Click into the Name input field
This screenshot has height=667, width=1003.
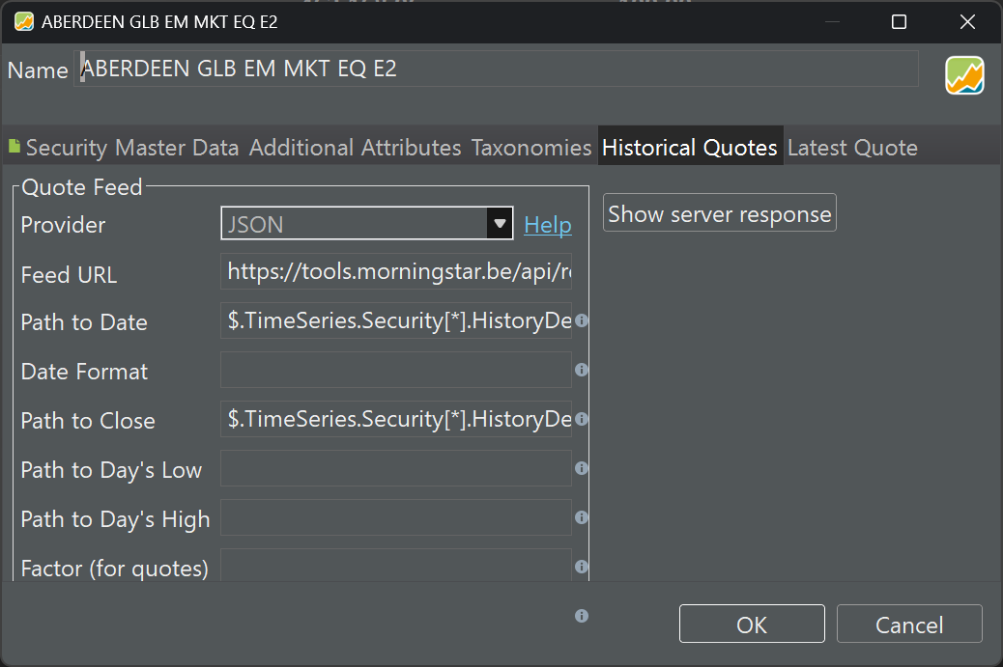497,69
